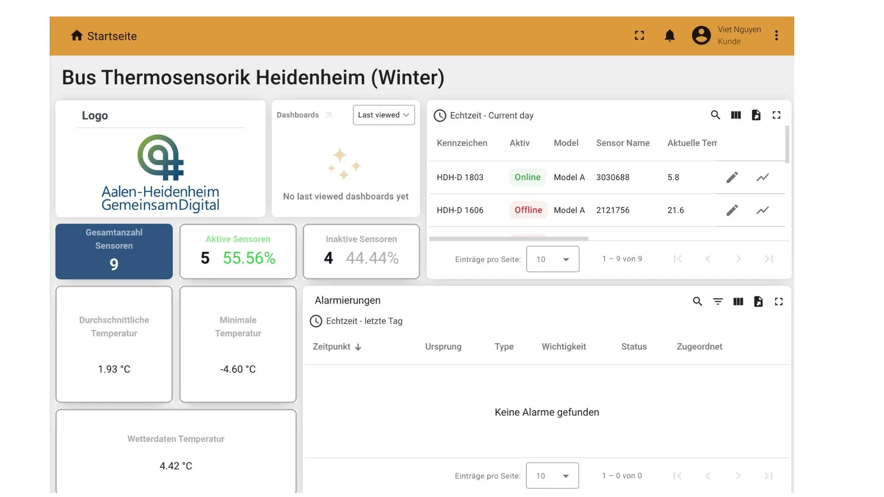Expand the Alarmierungen widget to fullscreen

tap(779, 301)
